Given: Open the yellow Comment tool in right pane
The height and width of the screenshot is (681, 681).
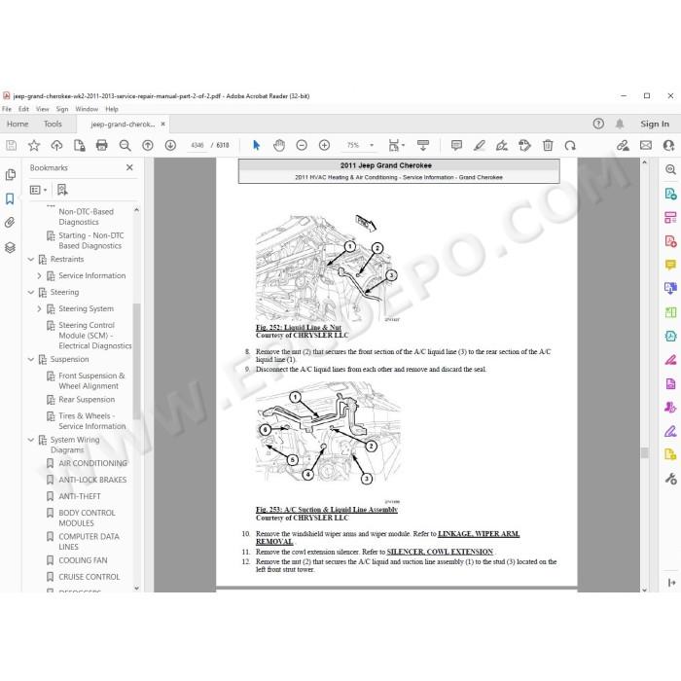Looking at the screenshot, I should click(670, 265).
